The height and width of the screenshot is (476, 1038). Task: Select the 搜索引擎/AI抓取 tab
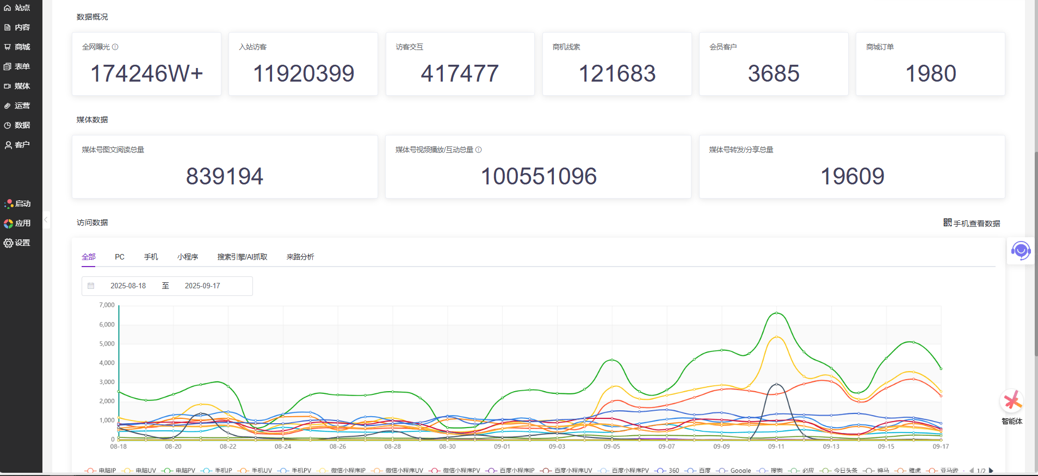242,257
